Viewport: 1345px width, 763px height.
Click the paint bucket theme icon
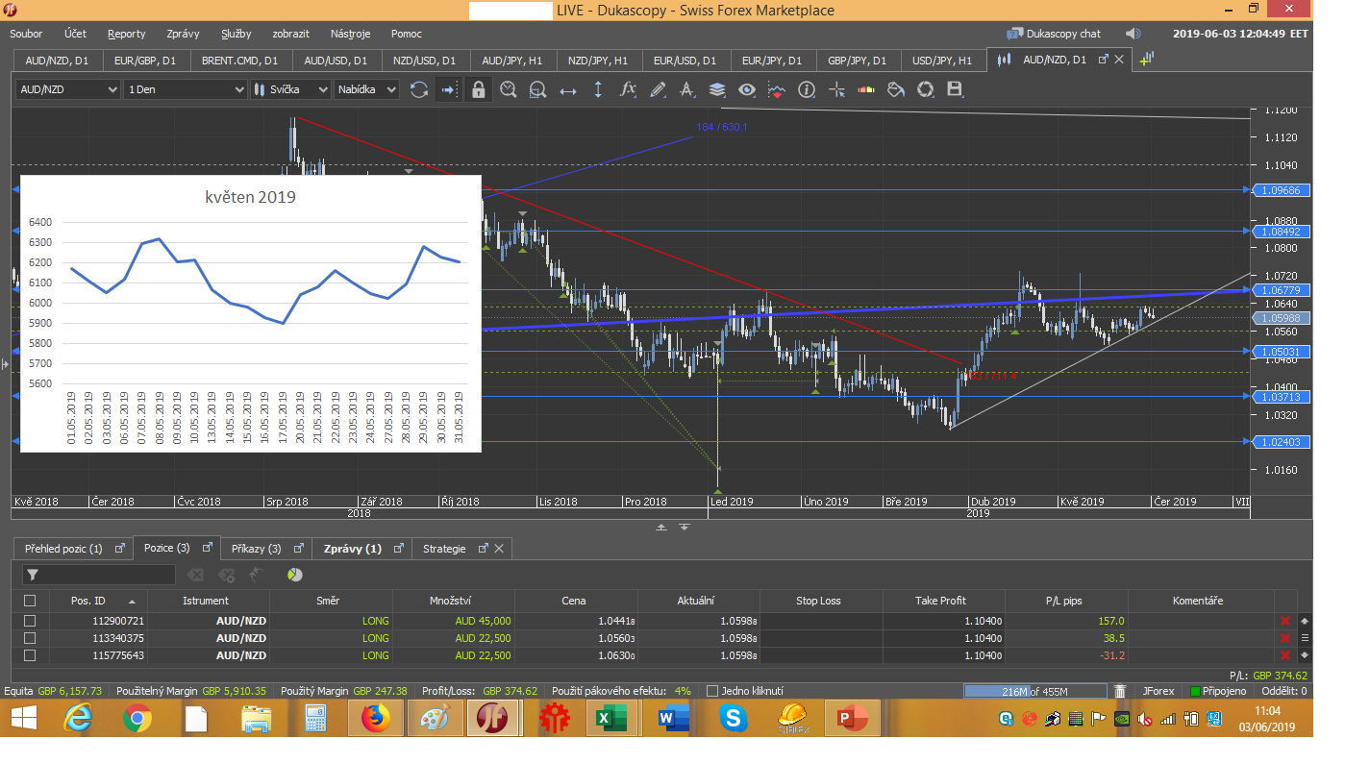896,89
